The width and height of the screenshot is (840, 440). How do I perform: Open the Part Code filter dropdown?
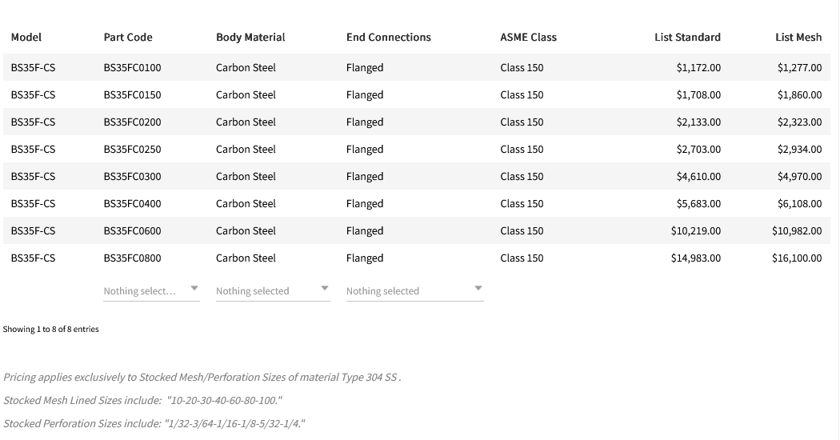pos(151,291)
